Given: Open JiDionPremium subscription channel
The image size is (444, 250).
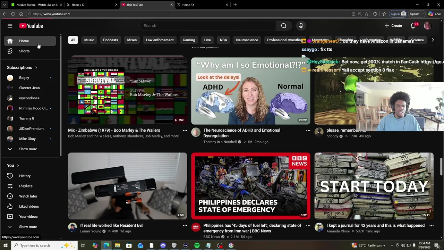Looking at the screenshot, I should [30, 129].
